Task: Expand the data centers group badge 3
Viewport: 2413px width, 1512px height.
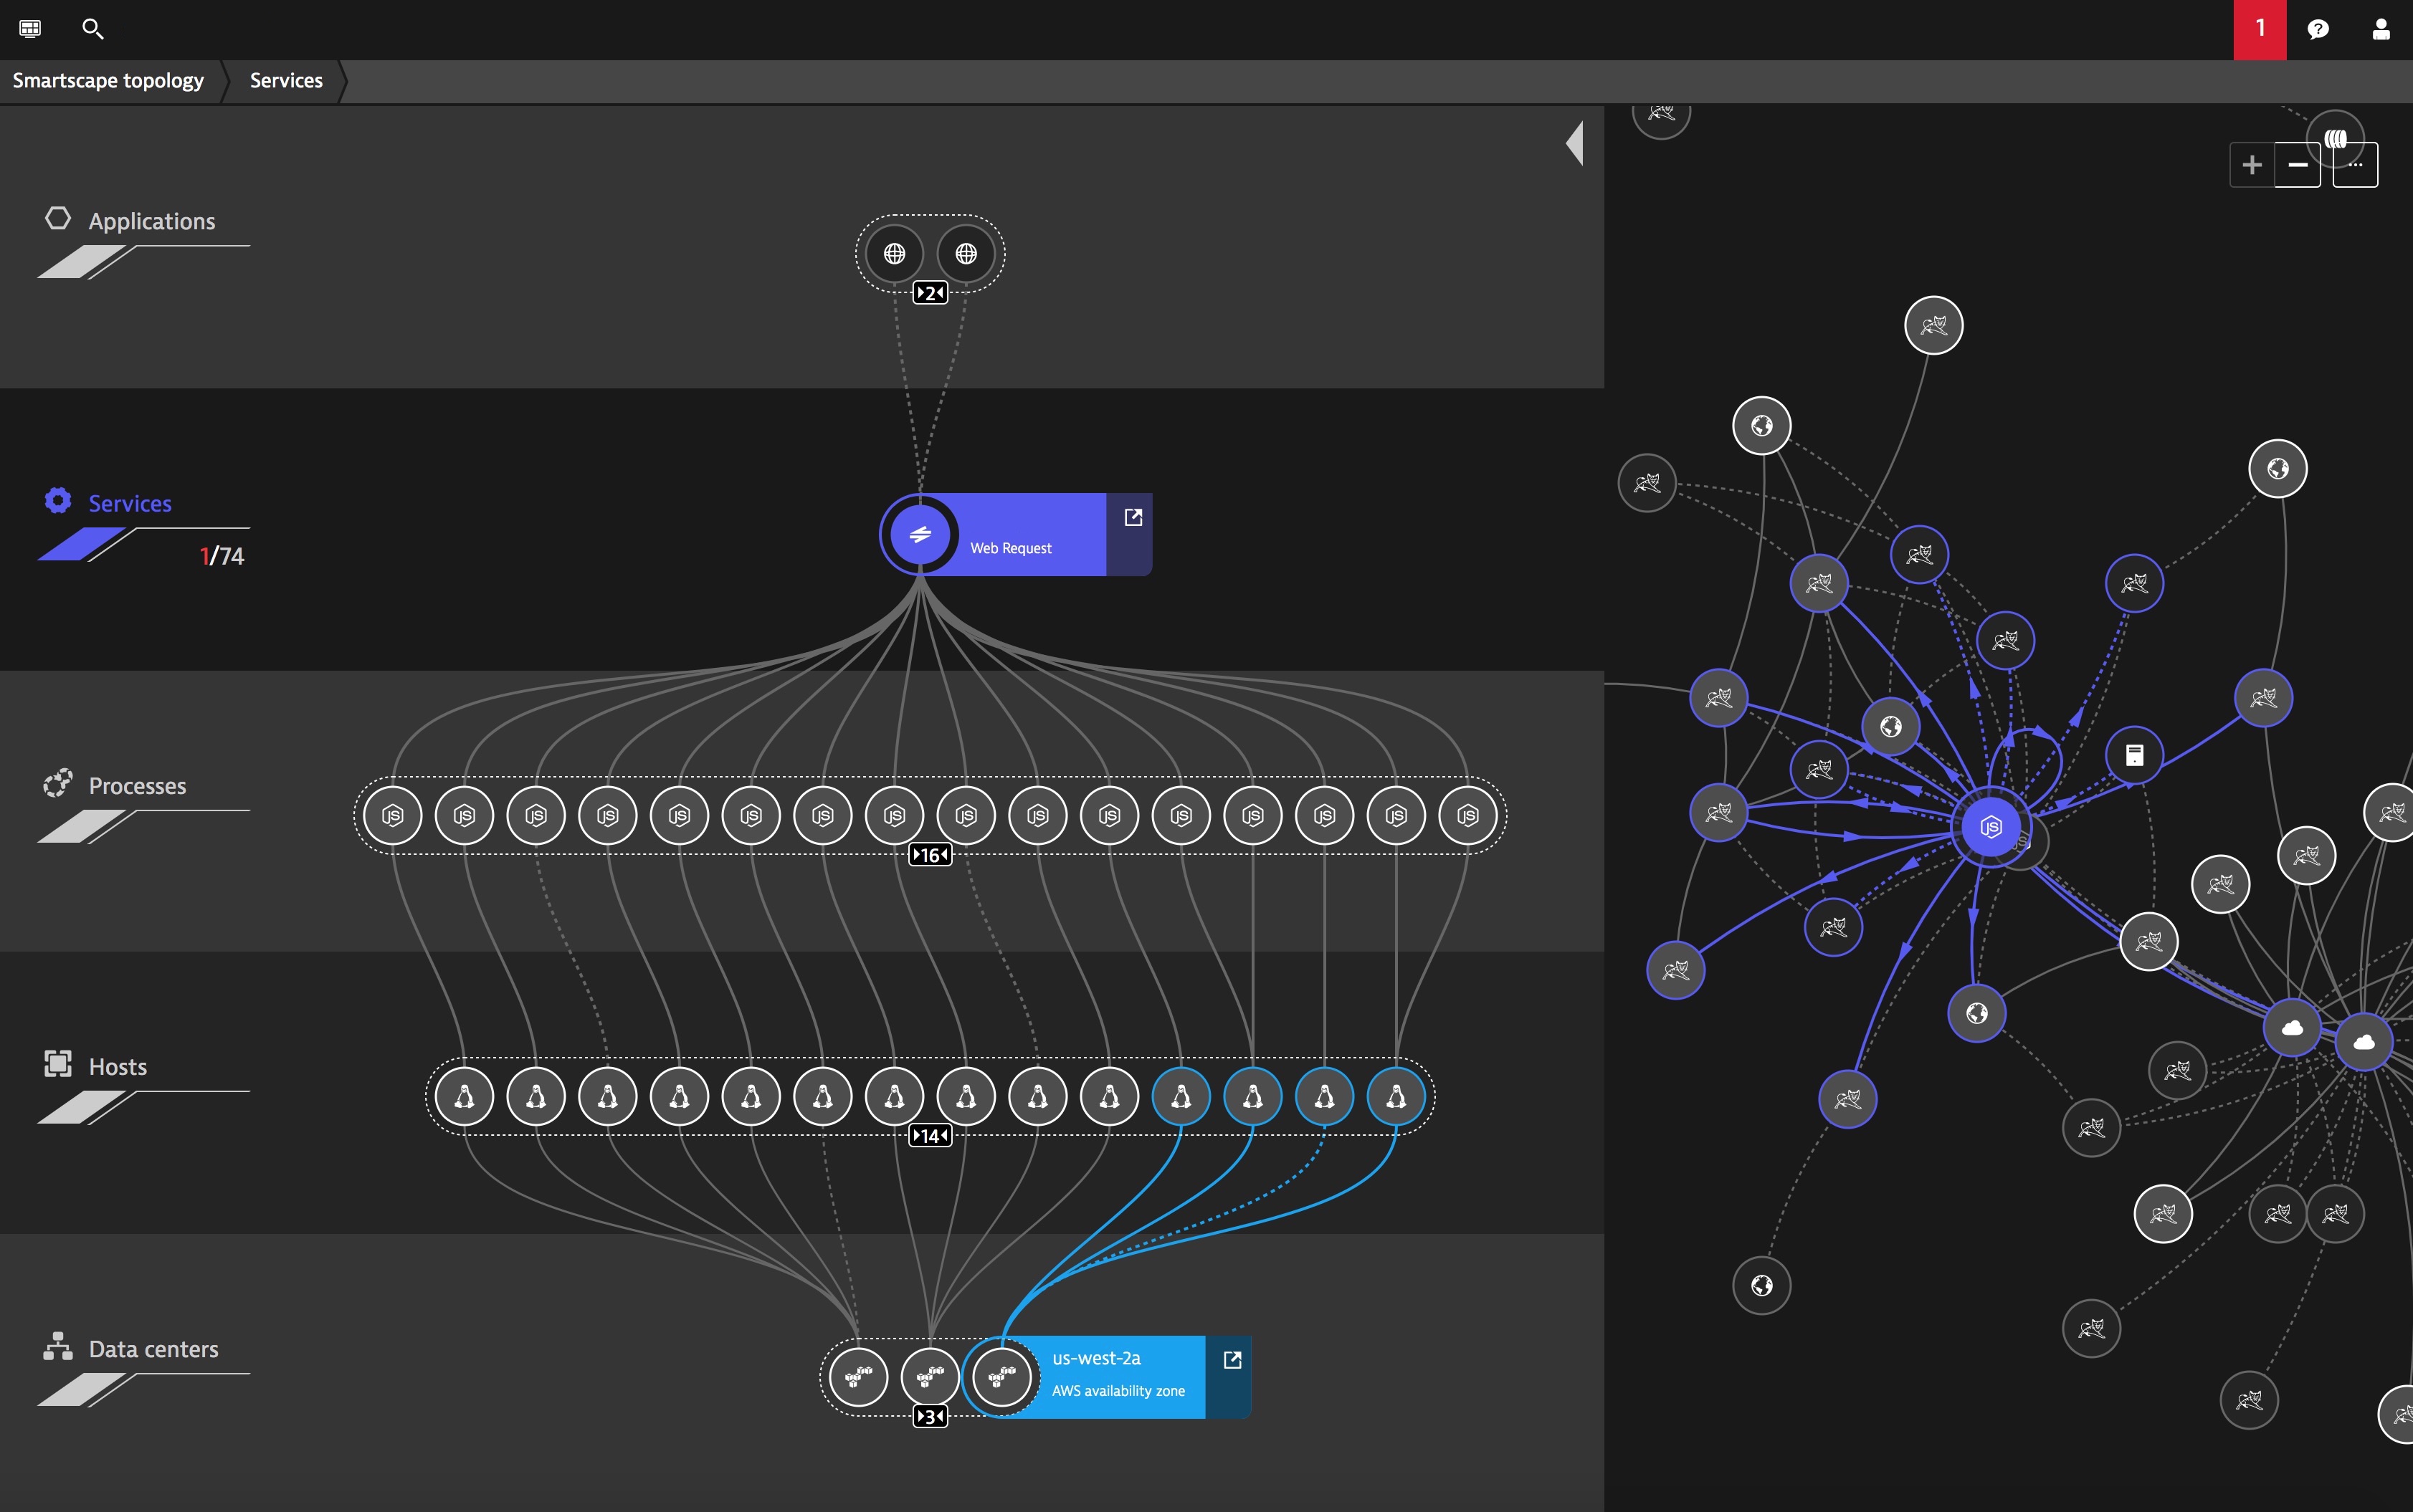Action: tap(931, 1417)
